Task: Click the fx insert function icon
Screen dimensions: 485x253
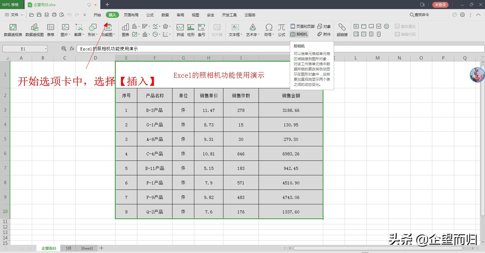Action: (72, 49)
